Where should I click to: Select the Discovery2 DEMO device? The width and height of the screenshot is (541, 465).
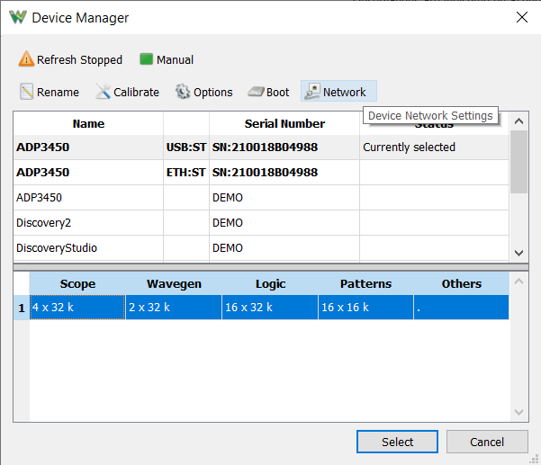(x=261, y=223)
